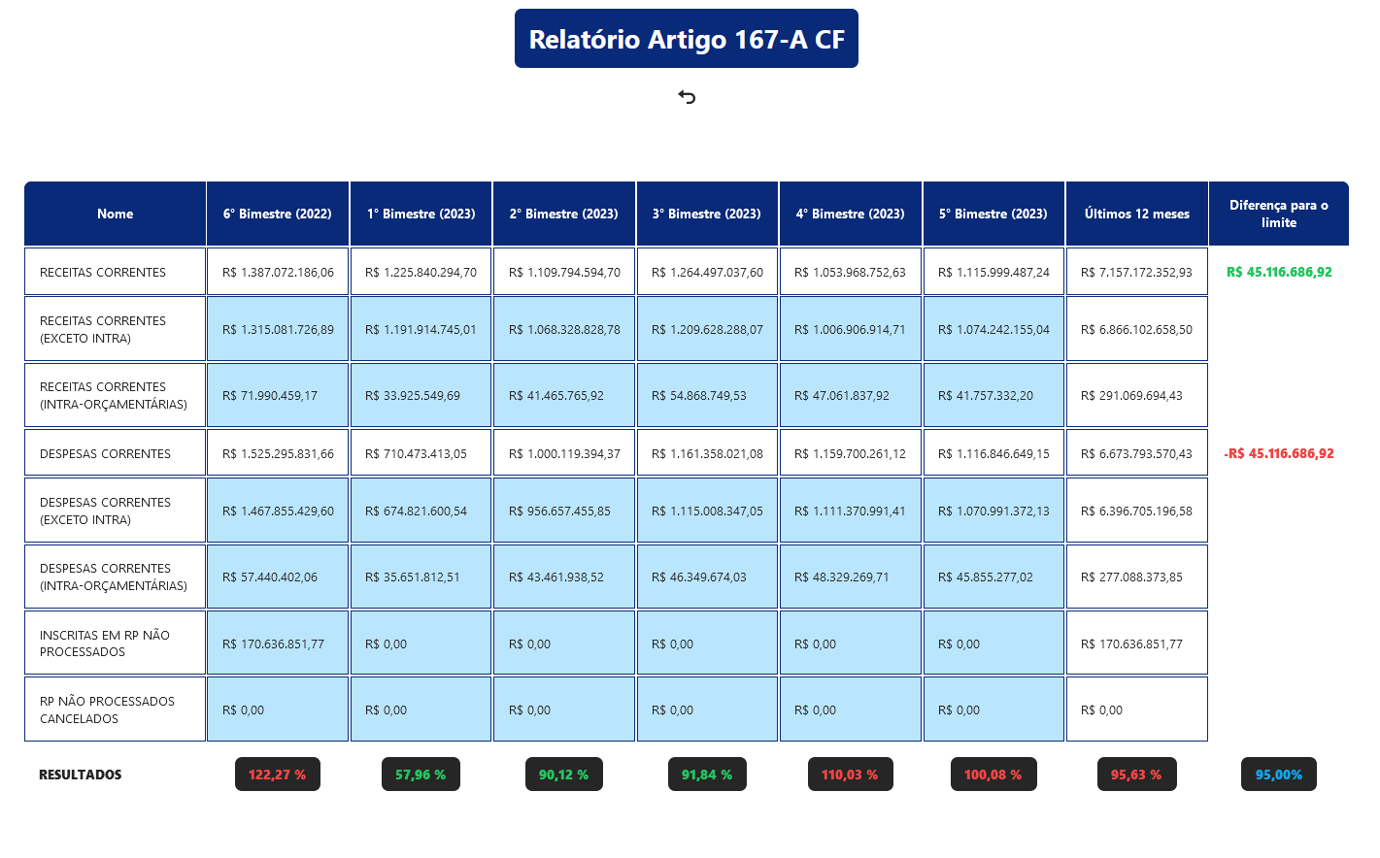Select the 6° Bimestre (2022) column header
Screen dimensions: 1380x858
278,214
